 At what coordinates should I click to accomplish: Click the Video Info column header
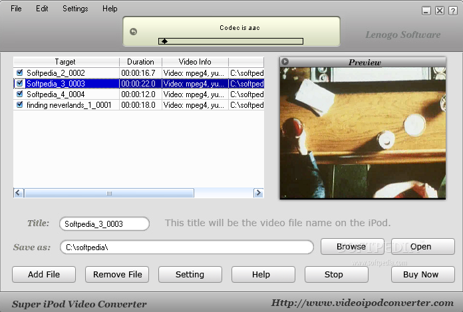(195, 62)
